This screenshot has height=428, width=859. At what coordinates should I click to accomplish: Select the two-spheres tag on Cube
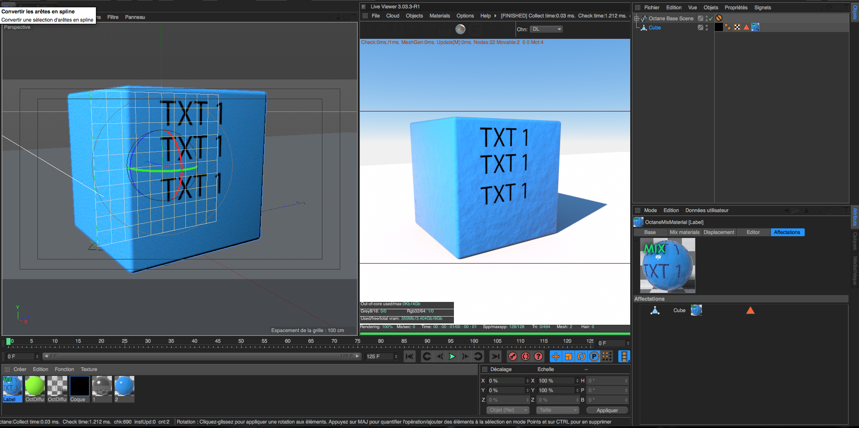[728, 27]
